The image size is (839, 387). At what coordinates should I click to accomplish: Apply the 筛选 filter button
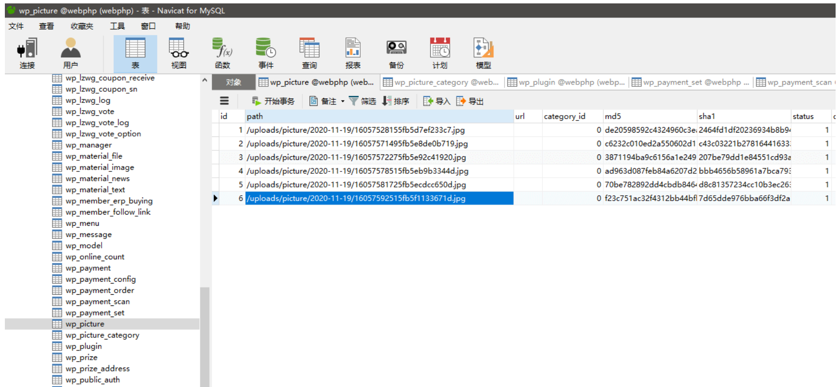coord(363,101)
